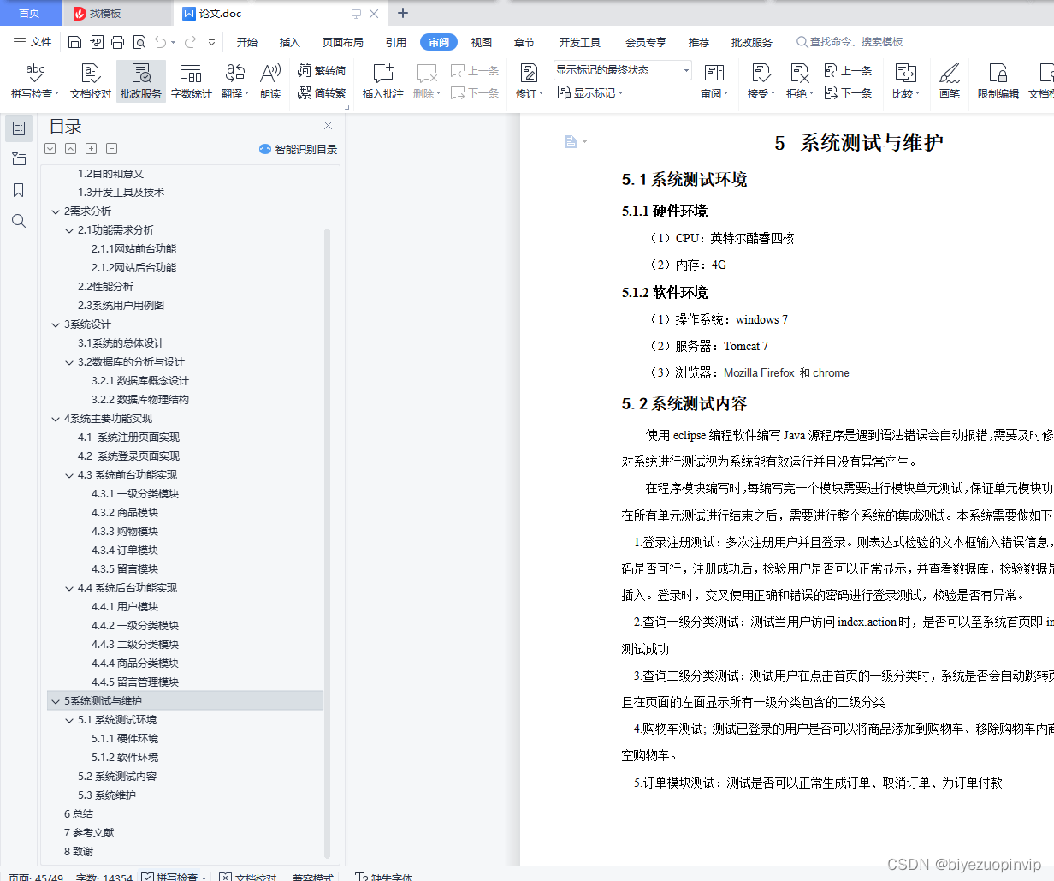Click the 目录 pane vertical scrollbar
1054x881 pixels.
(x=327, y=544)
